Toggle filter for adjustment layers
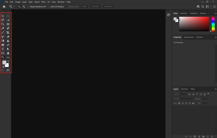The height and width of the screenshot is (138, 217). [193, 94]
